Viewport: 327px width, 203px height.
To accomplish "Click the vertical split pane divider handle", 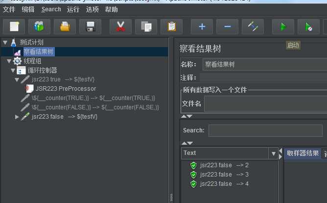I will (x=171, y=198).
